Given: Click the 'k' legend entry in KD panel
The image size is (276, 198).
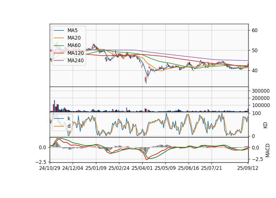Looking at the screenshot, I should (69, 118).
